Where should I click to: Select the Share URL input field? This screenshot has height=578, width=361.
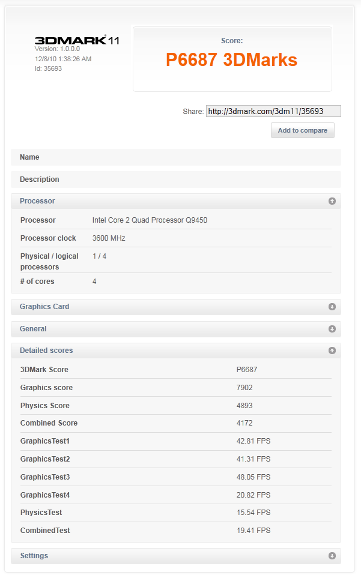pyautogui.click(x=273, y=111)
